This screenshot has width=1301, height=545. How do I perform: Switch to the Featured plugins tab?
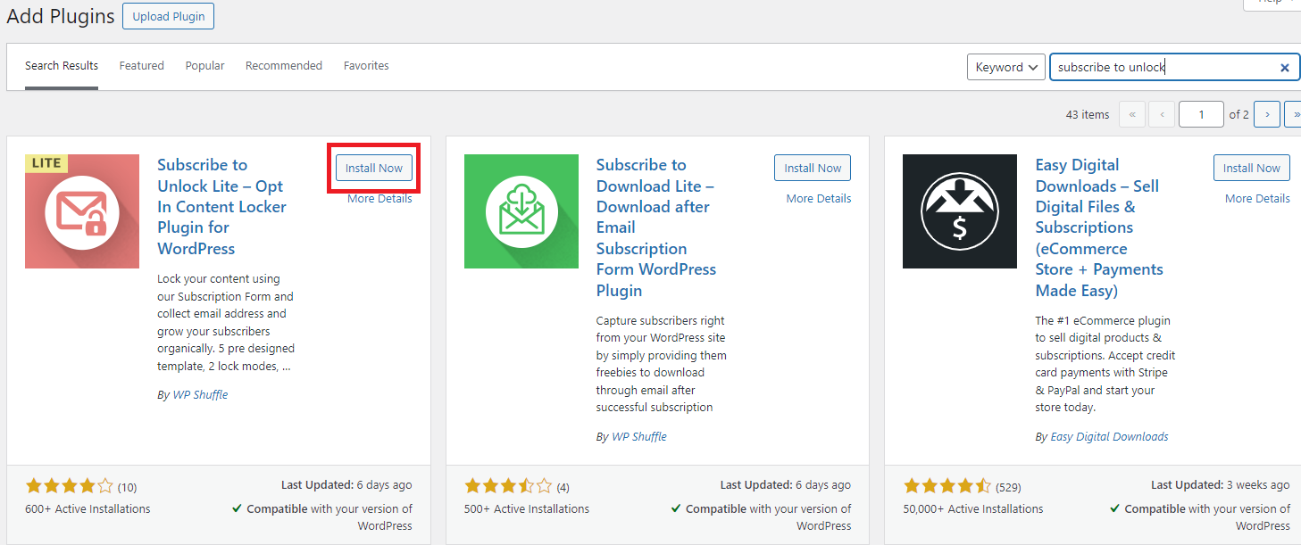[x=141, y=65]
